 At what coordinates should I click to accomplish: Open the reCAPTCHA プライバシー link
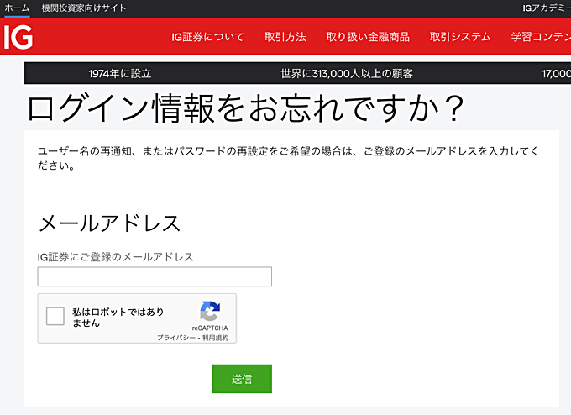176,338
